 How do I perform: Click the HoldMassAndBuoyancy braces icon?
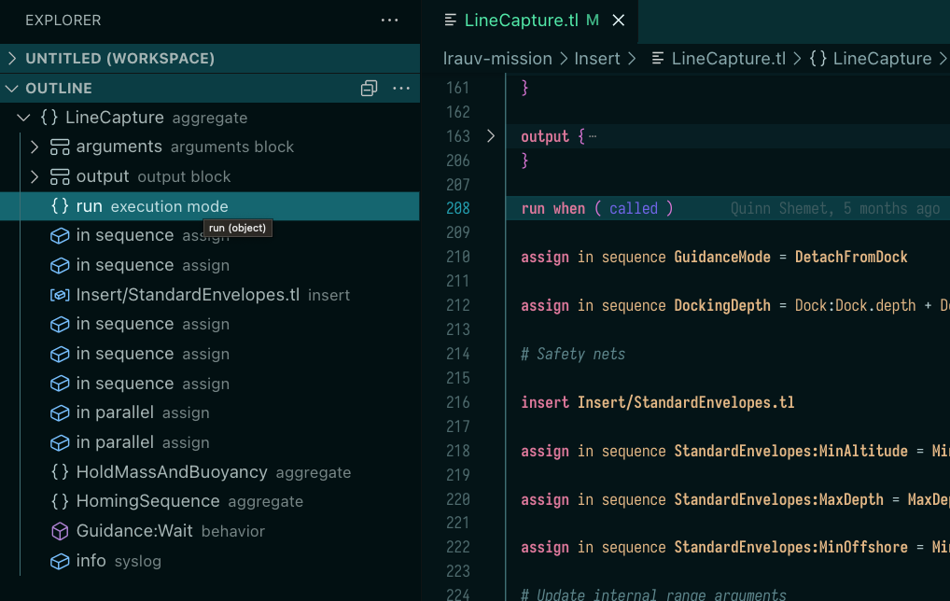point(60,473)
